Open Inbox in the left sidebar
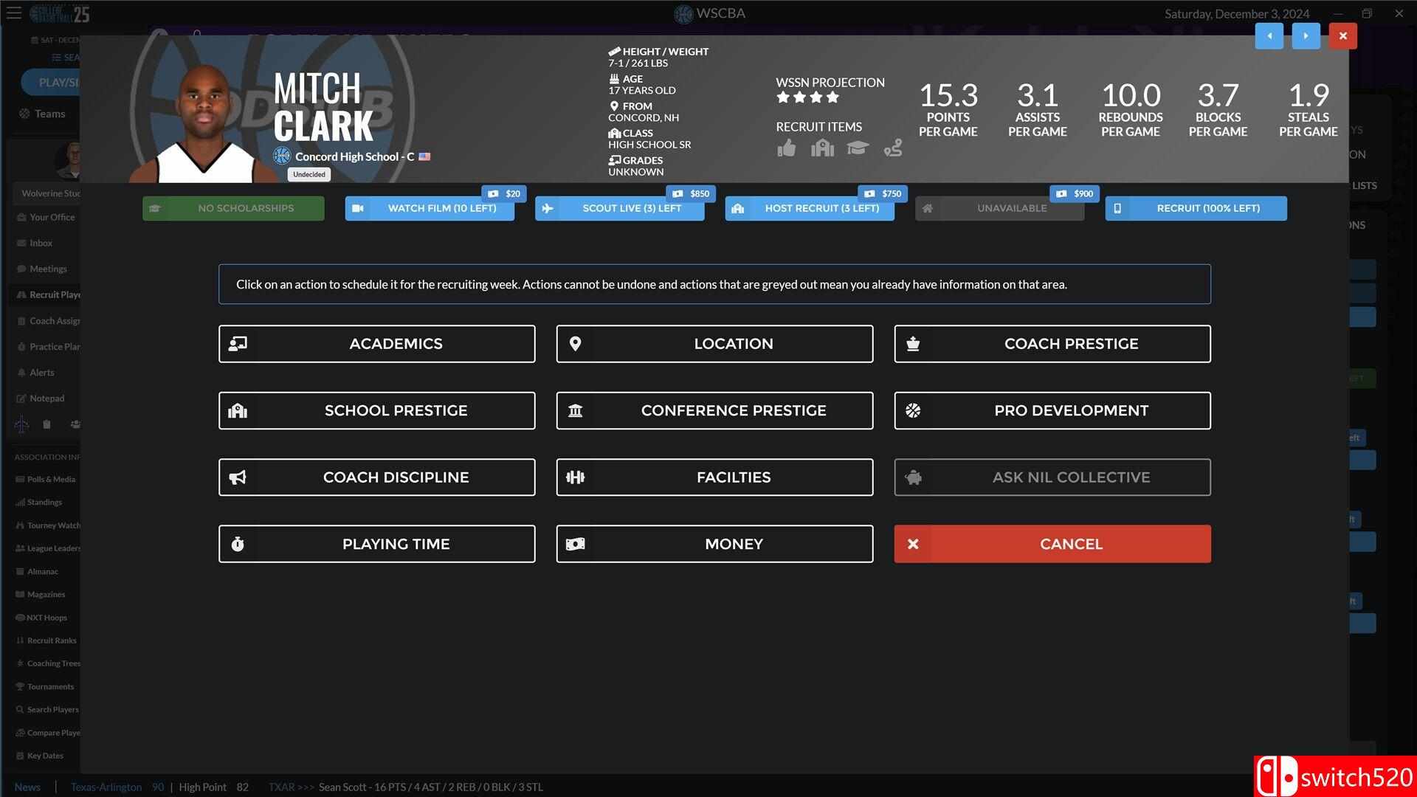Image resolution: width=1417 pixels, height=797 pixels. click(41, 243)
